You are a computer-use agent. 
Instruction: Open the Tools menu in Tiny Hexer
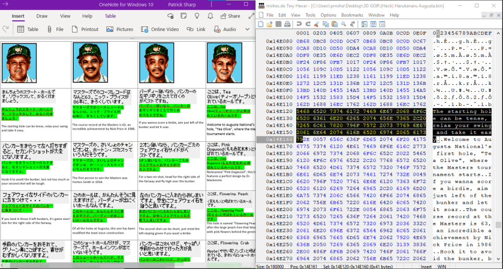(310, 15)
